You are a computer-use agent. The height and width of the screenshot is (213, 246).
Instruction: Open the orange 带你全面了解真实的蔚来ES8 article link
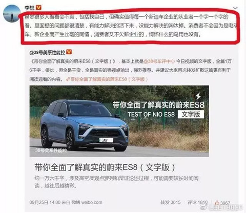109,79
